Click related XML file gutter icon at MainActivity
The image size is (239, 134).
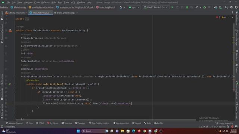pyautogui.click(x=10, y=31)
